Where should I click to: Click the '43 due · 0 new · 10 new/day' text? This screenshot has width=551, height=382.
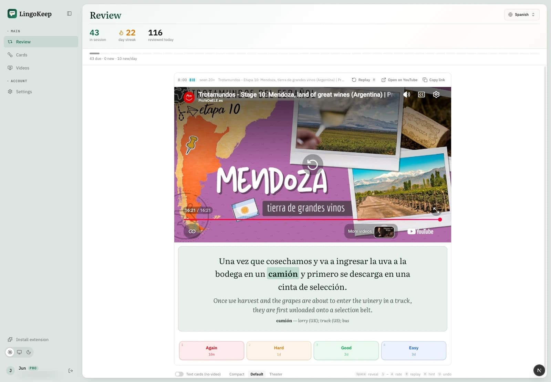[x=113, y=58]
